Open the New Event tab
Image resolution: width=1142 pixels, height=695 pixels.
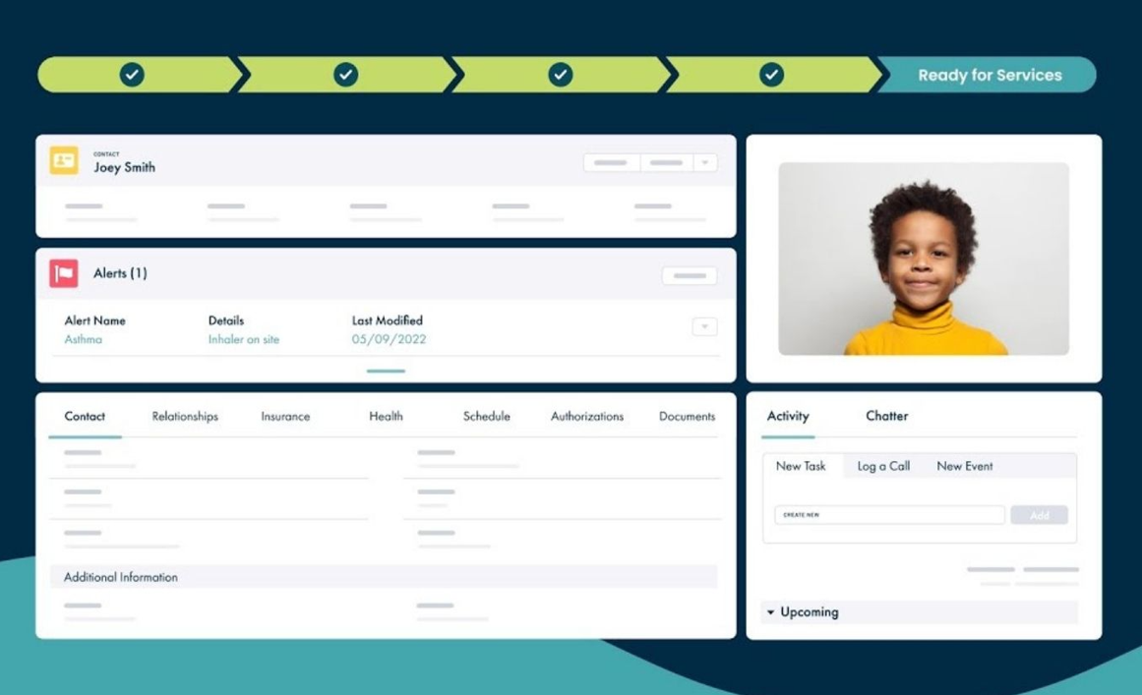(x=964, y=466)
